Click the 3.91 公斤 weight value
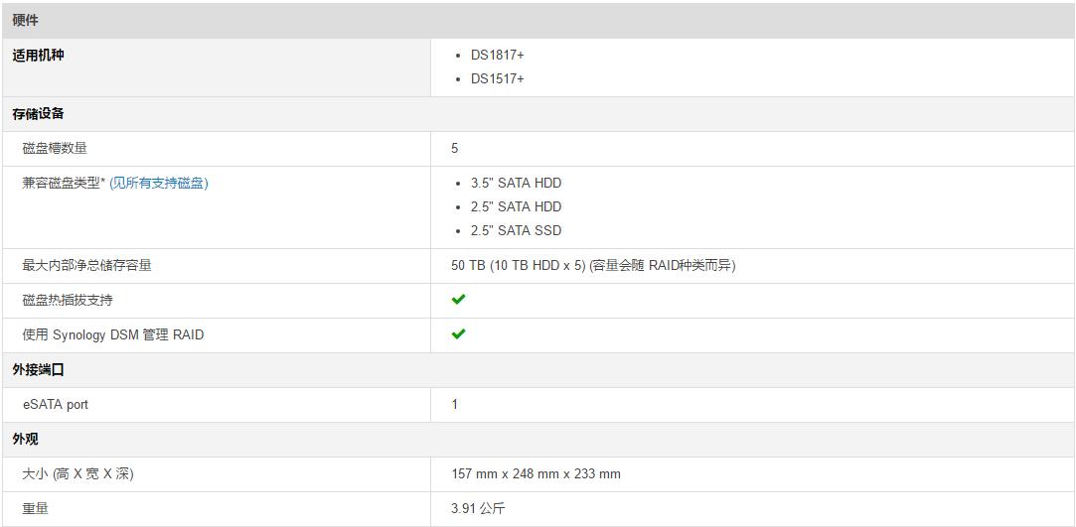1076x527 pixels. tap(478, 508)
